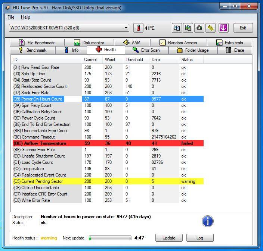The width and height of the screenshot is (263, 251).
Task: Click the File Benchmark tab icon
Action: (22, 43)
